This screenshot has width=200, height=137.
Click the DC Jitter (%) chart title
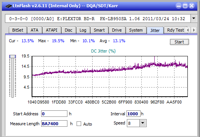coord(103,51)
